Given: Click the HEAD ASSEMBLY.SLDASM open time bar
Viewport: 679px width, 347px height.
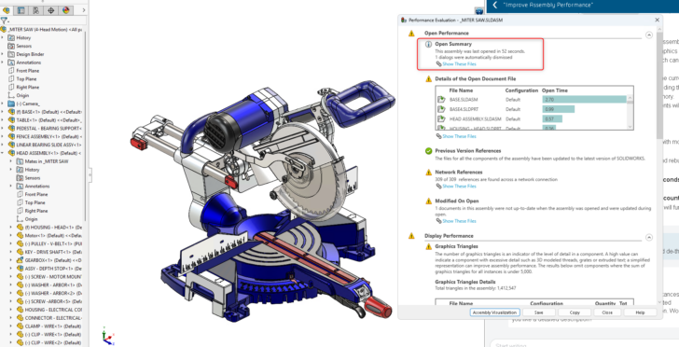Looking at the screenshot, I should (x=552, y=118).
